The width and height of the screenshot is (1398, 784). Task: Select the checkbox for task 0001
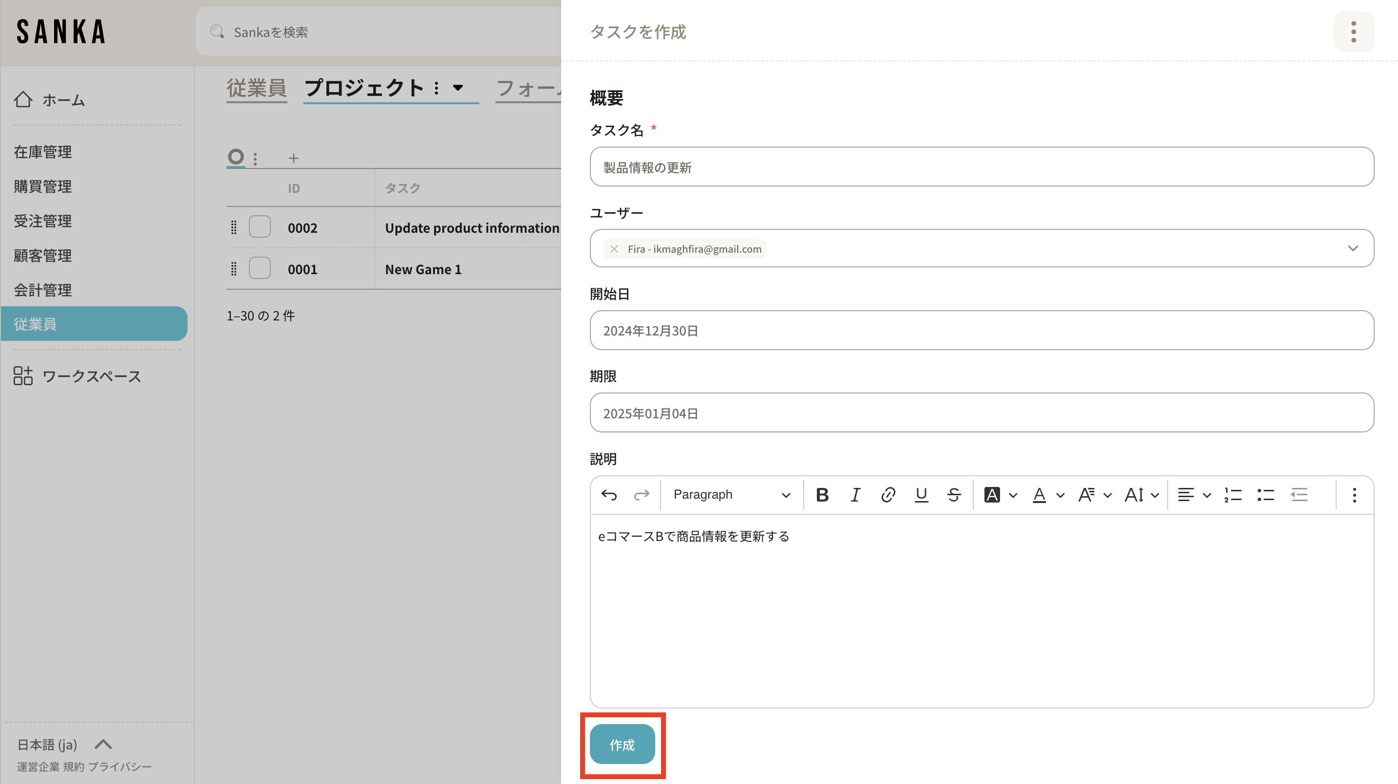coord(260,267)
